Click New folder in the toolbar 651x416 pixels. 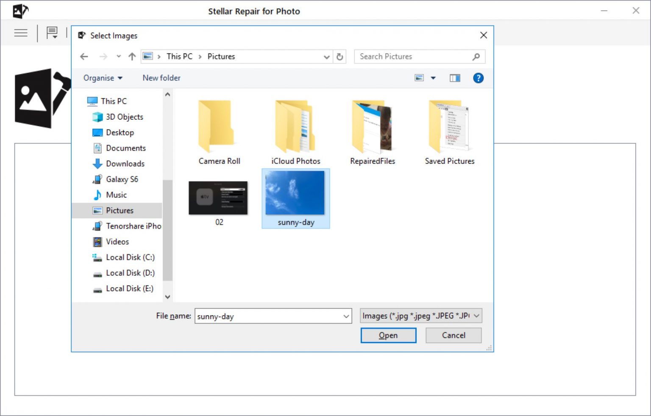point(161,78)
